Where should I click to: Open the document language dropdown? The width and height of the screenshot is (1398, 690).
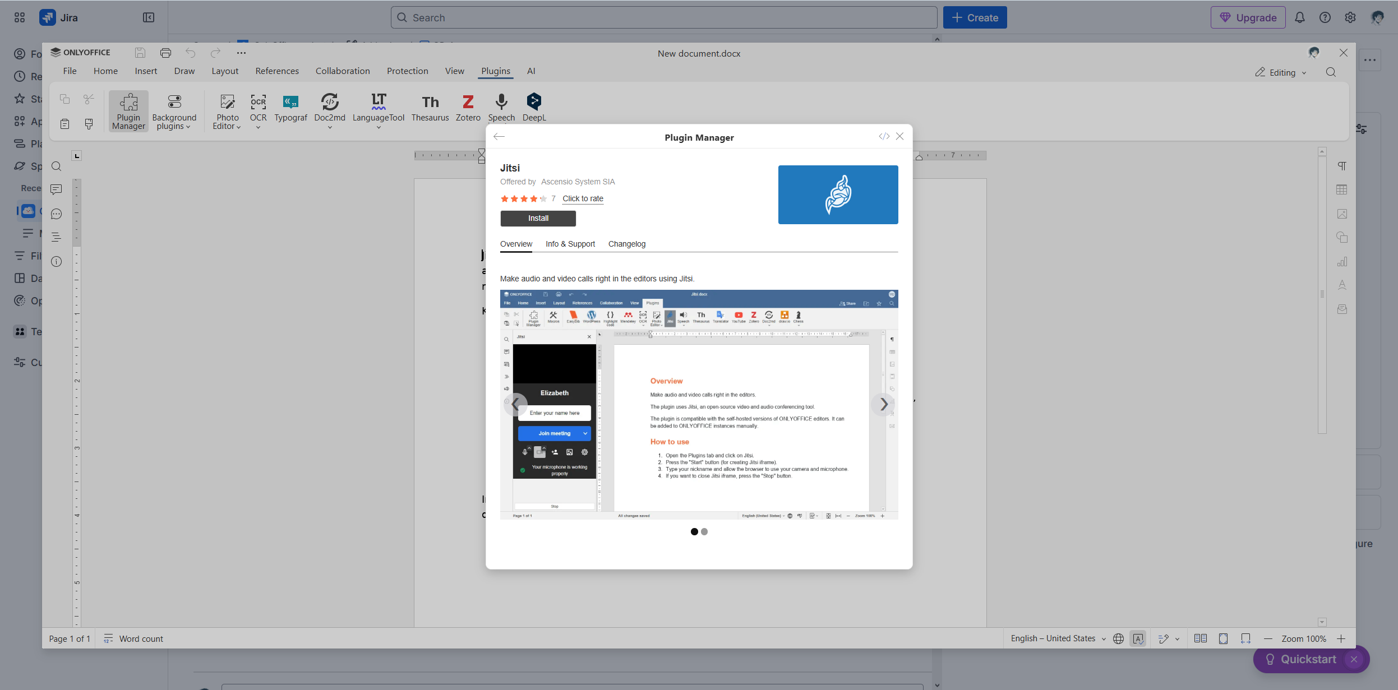tap(1057, 638)
